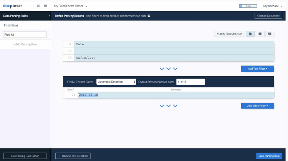Click the Y-m-d output format field
Viewport: 288px width, 161px height.
(x=190, y=82)
